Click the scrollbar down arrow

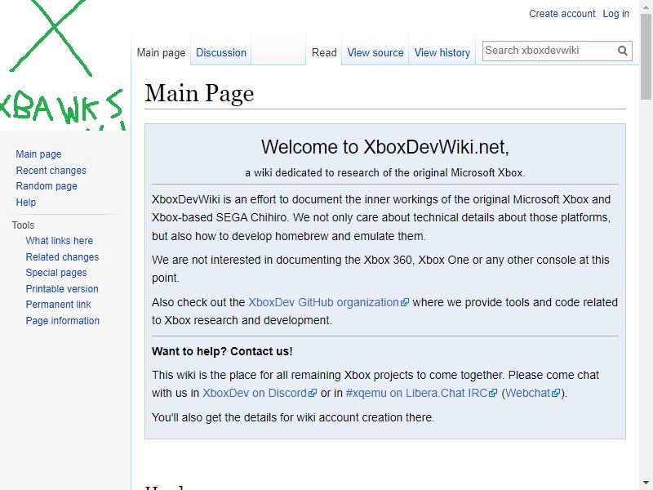(646, 484)
